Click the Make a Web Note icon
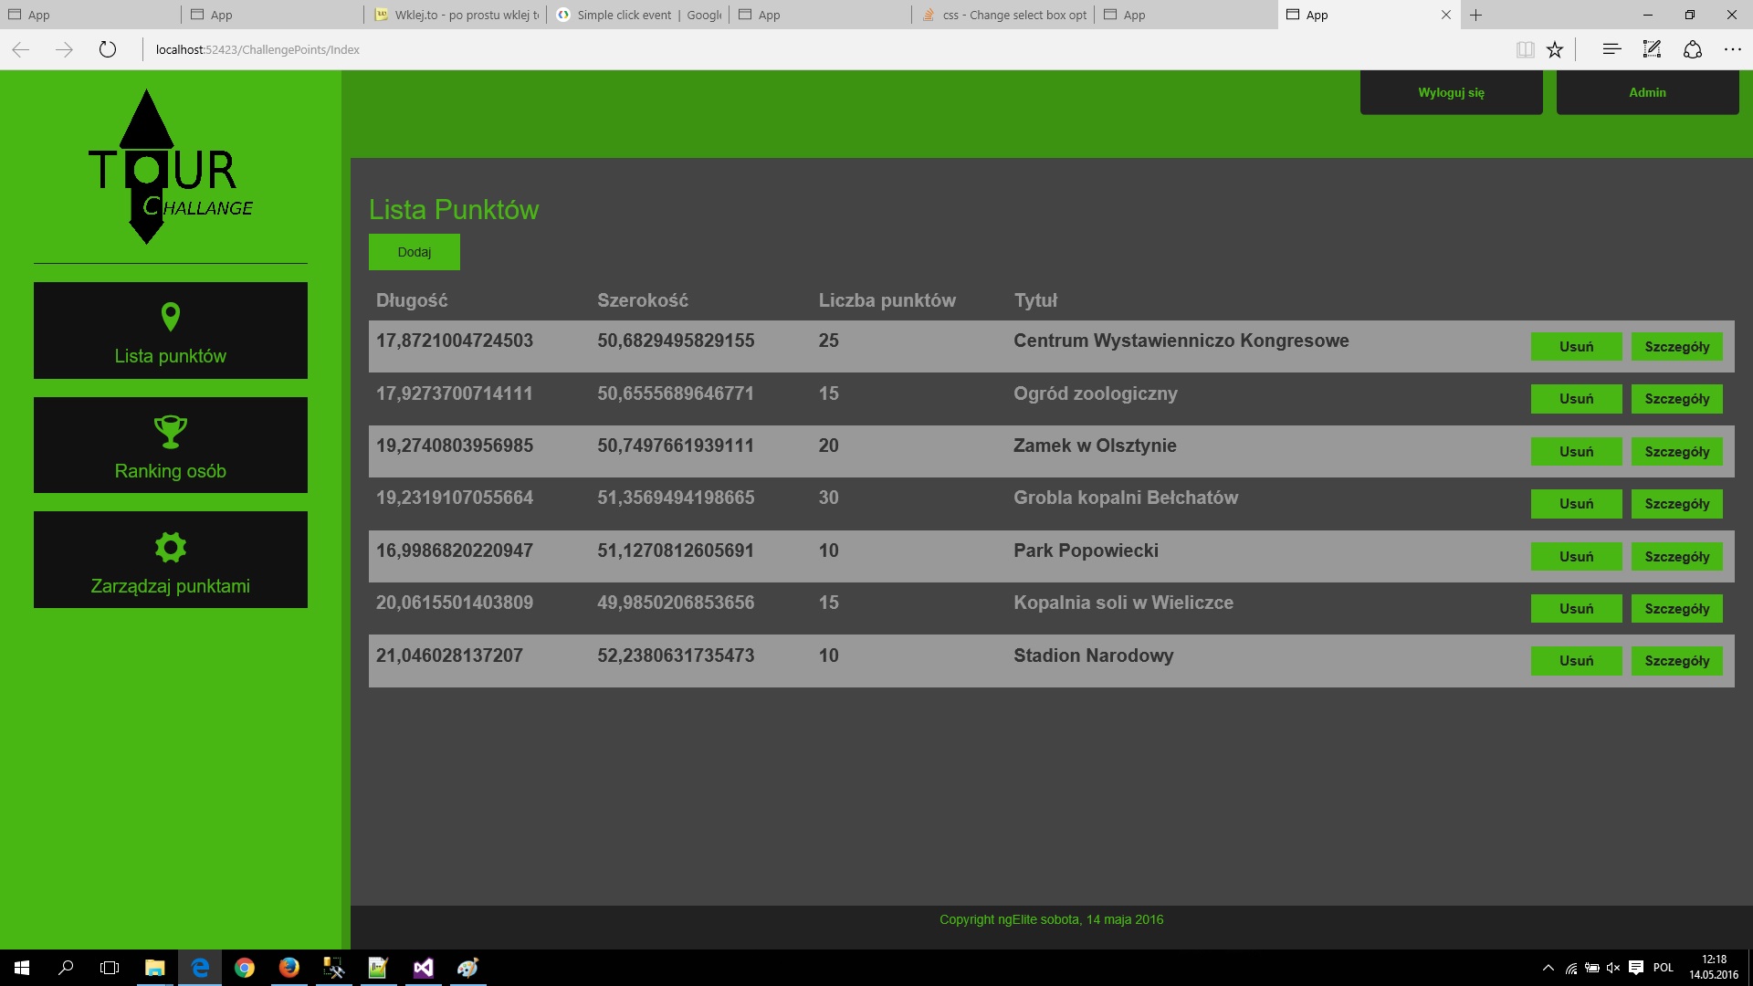The width and height of the screenshot is (1753, 986). tap(1652, 49)
